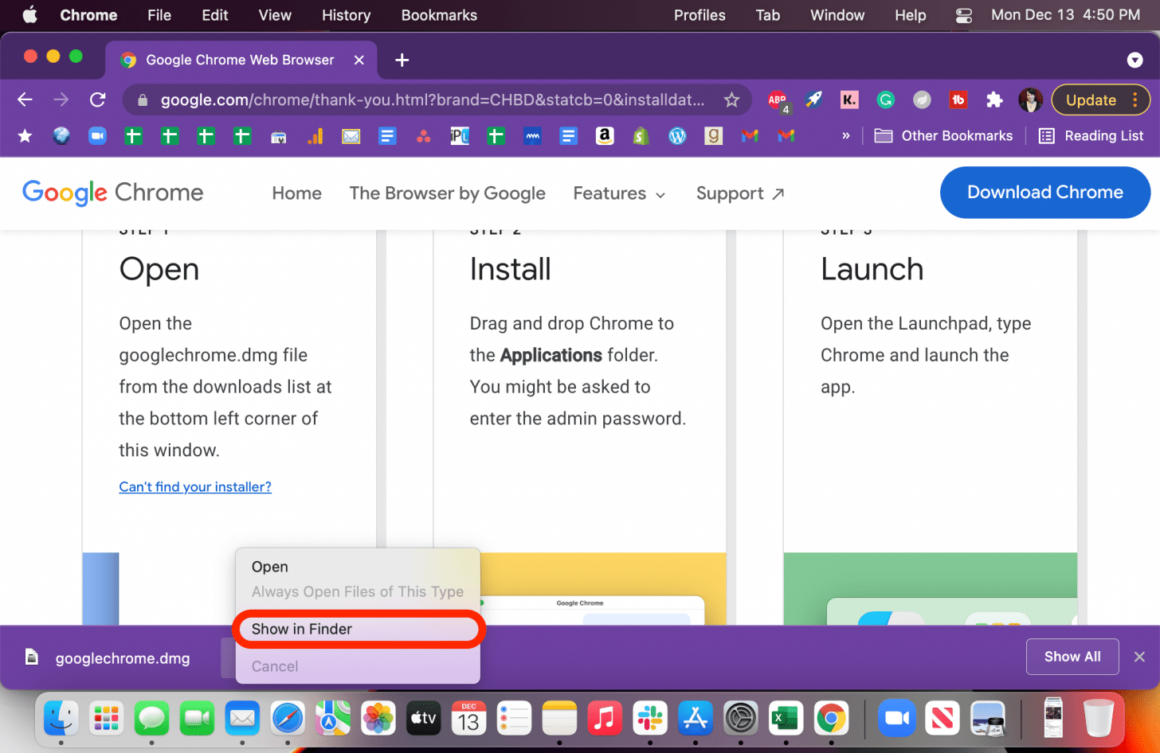
Task: Open Slack from the Dock
Action: coord(650,718)
